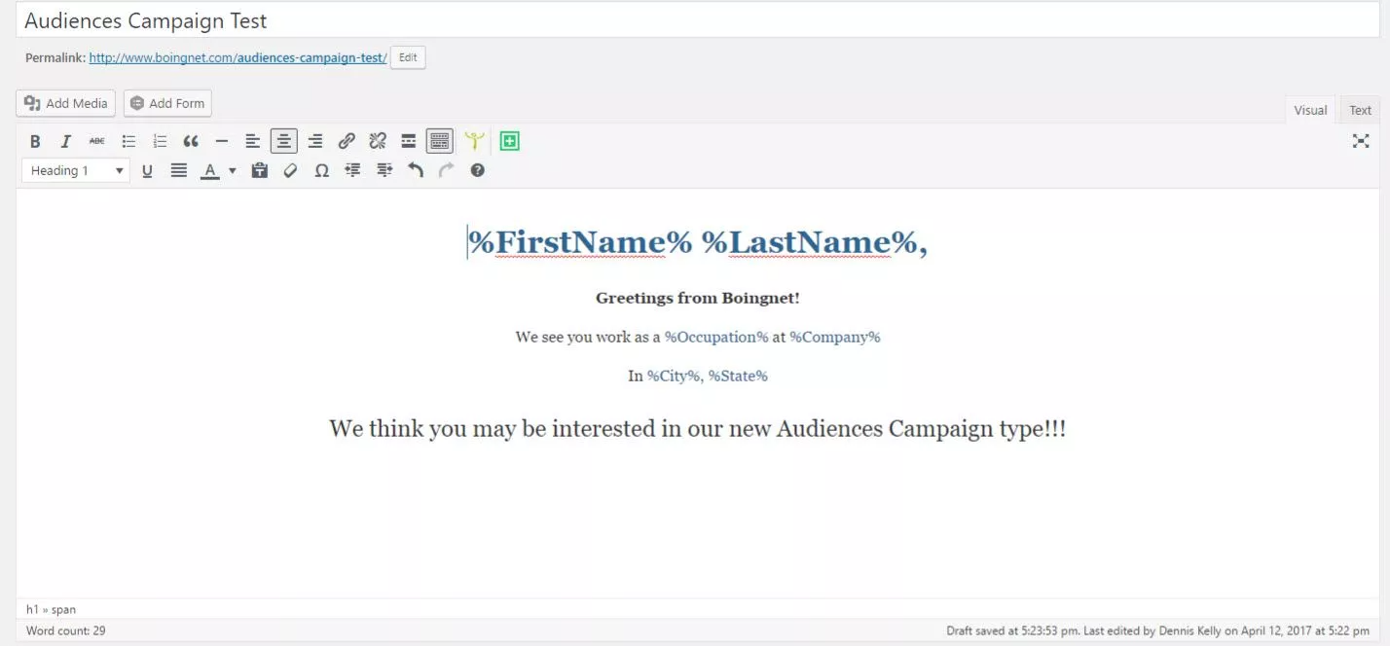Viewport: 1390px width, 646px height.
Task: Remove link from selected text
Action: pyautogui.click(x=378, y=142)
